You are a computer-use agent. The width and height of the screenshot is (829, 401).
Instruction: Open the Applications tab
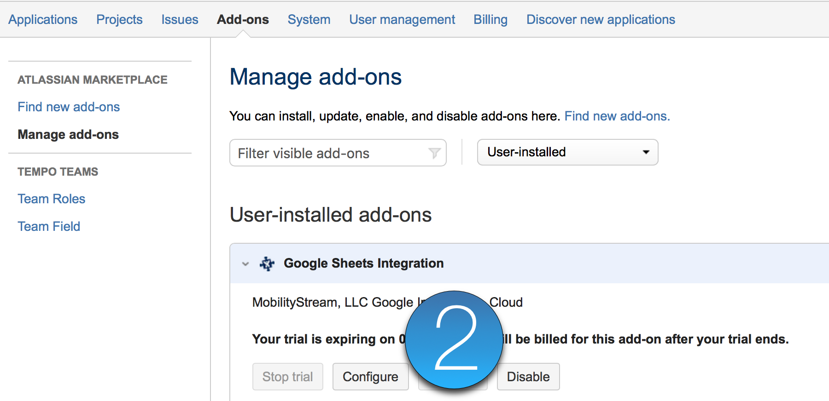pyautogui.click(x=43, y=19)
